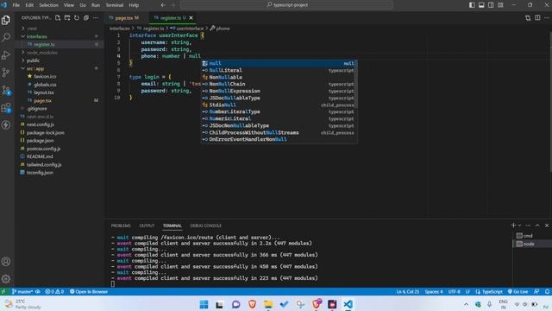Add a new terminal
Image resolution: width=552 pixels, height=311 pixels.
513,225
